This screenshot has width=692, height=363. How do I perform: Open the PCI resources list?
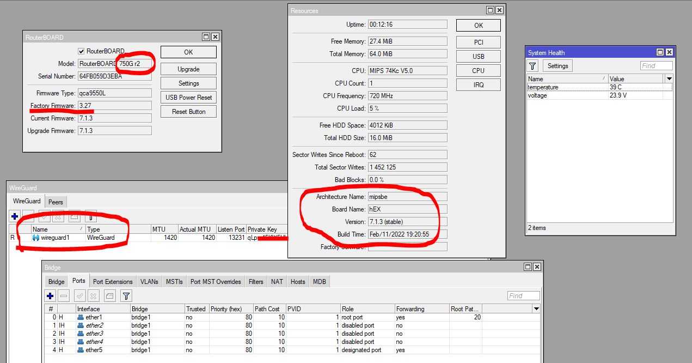(x=478, y=43)
